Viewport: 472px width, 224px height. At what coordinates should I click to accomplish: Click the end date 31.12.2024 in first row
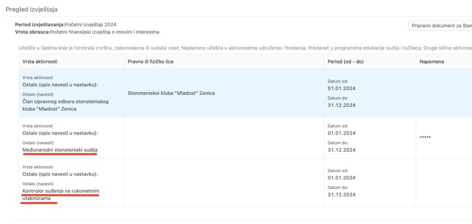tap(342, 105)
